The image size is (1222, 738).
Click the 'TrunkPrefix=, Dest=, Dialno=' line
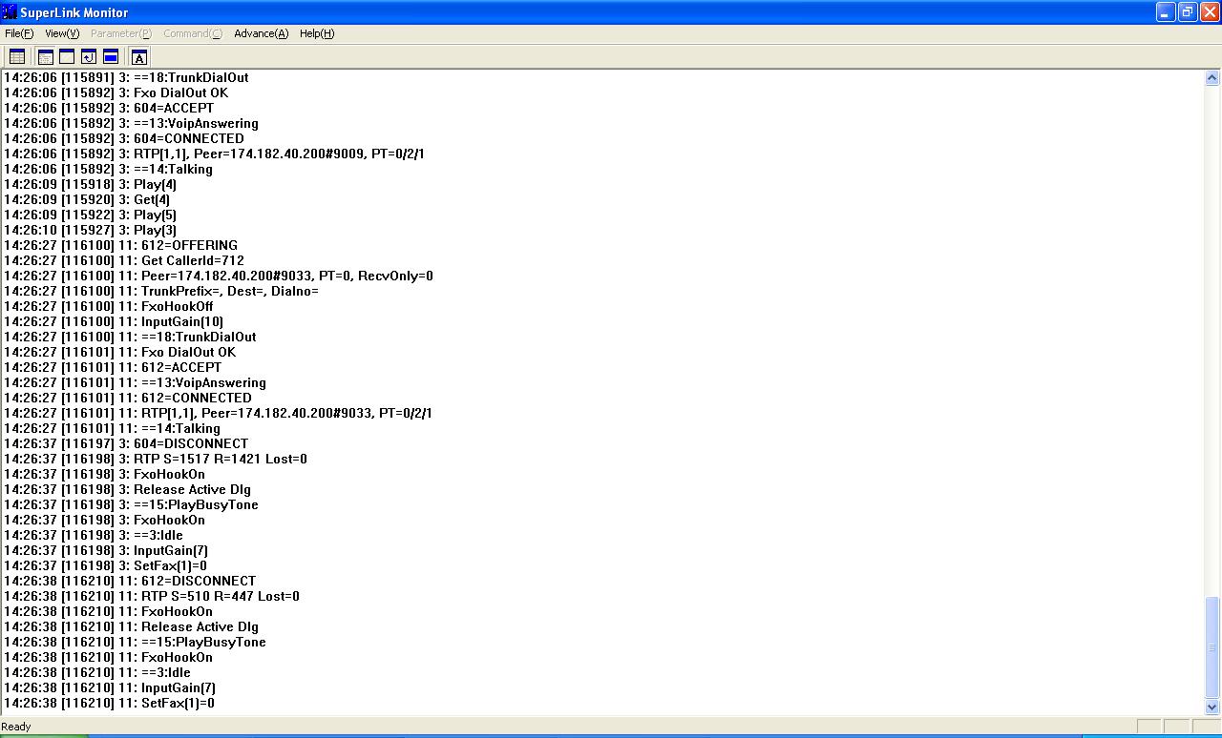[161, 291]
